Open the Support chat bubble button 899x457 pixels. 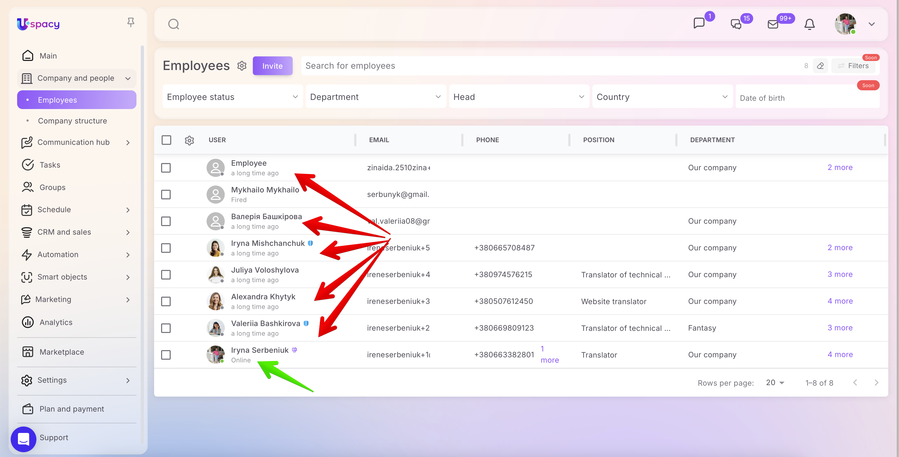(23, 439)
